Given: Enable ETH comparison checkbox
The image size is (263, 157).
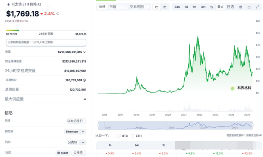Looking at the screenshot, I should (x=133, y=136).
